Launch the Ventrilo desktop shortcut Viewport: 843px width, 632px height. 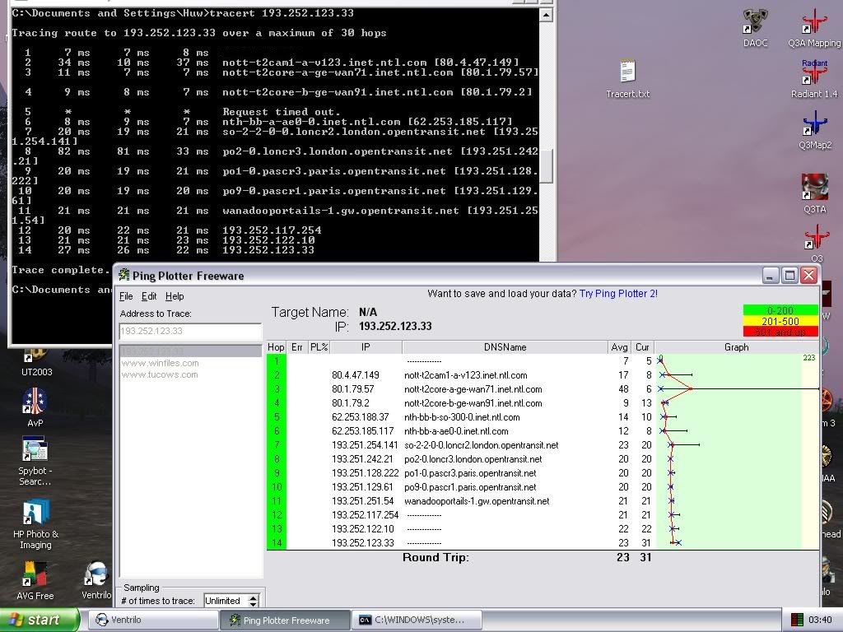[96, 580]
